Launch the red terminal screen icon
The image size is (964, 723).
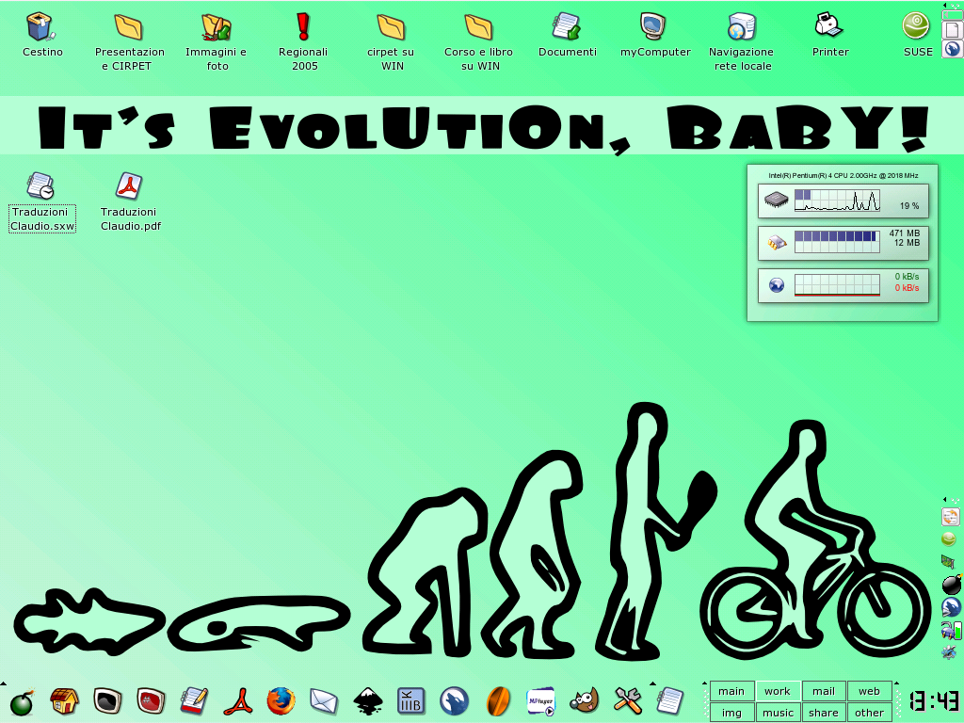pos(151,701)
